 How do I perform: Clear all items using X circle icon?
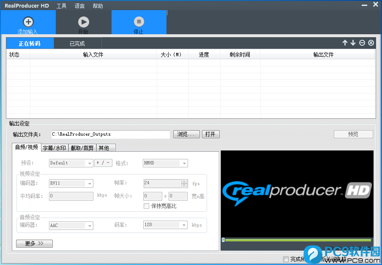point(371,43)
